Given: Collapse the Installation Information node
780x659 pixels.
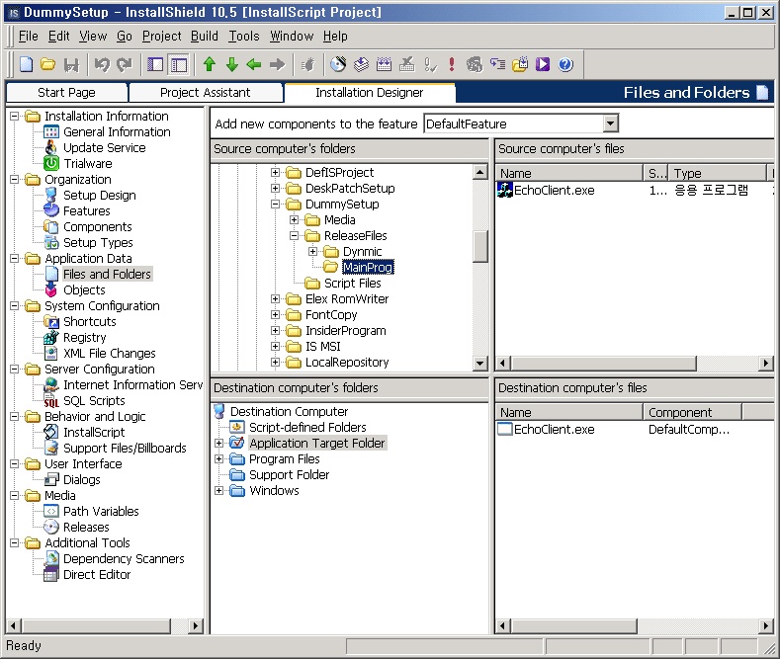Looking at the screenshot, I should (x=15, y=117).
